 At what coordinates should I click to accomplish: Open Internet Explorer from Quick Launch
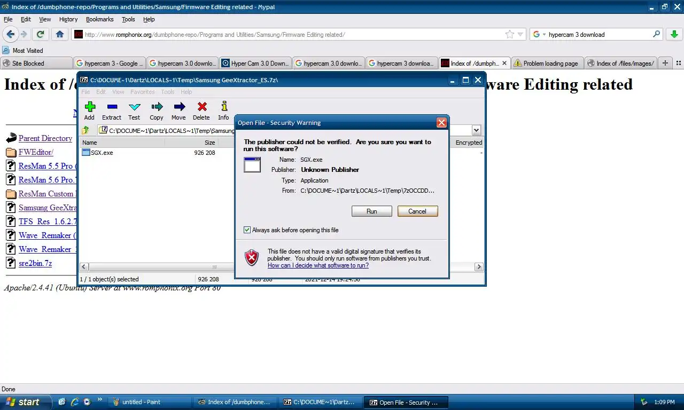click(74, 402)
